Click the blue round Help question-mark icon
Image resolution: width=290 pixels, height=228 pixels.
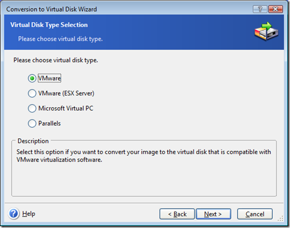click(14, 213)
